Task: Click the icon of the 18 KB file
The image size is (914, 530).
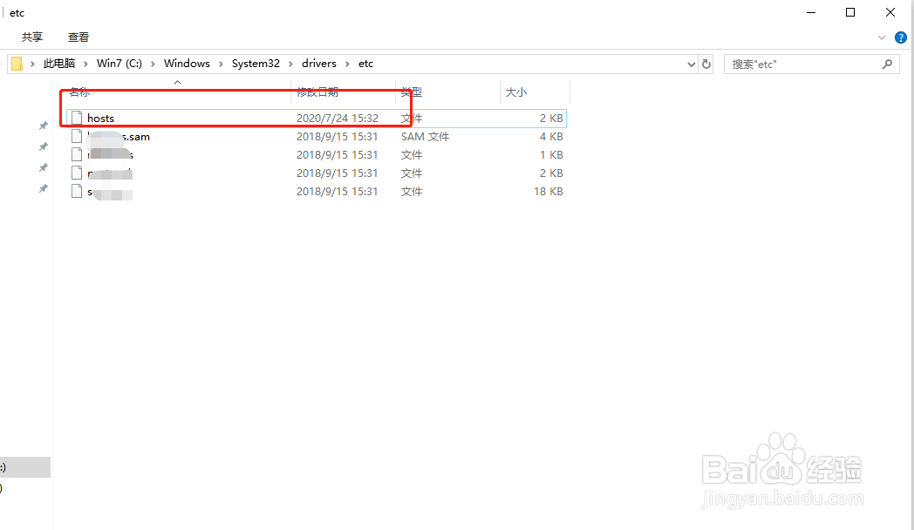Action: [x=77, y=192]
